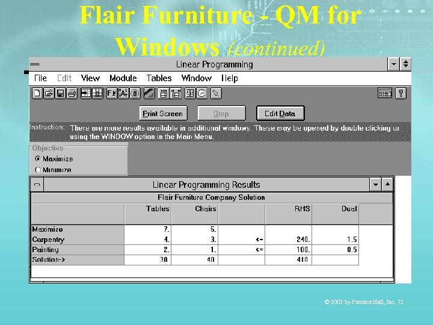Click the Maximize row Tables coefficient 7
The image size is (433, 325).
[x=148, y=229]
